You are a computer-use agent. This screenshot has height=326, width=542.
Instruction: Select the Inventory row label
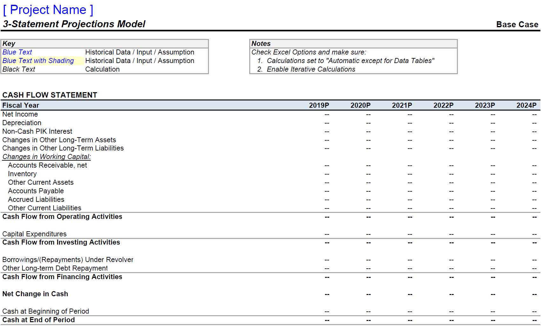click(22, 174)
